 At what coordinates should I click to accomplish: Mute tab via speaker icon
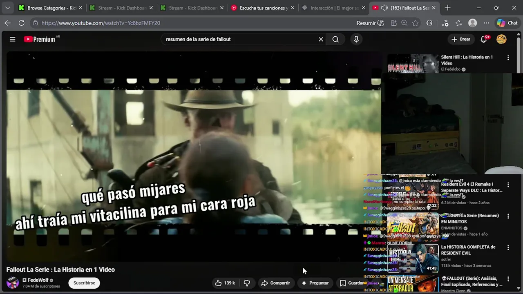point(384,8)
